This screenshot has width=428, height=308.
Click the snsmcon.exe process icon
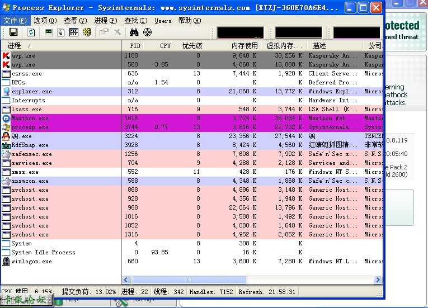(x=6, y=181)
